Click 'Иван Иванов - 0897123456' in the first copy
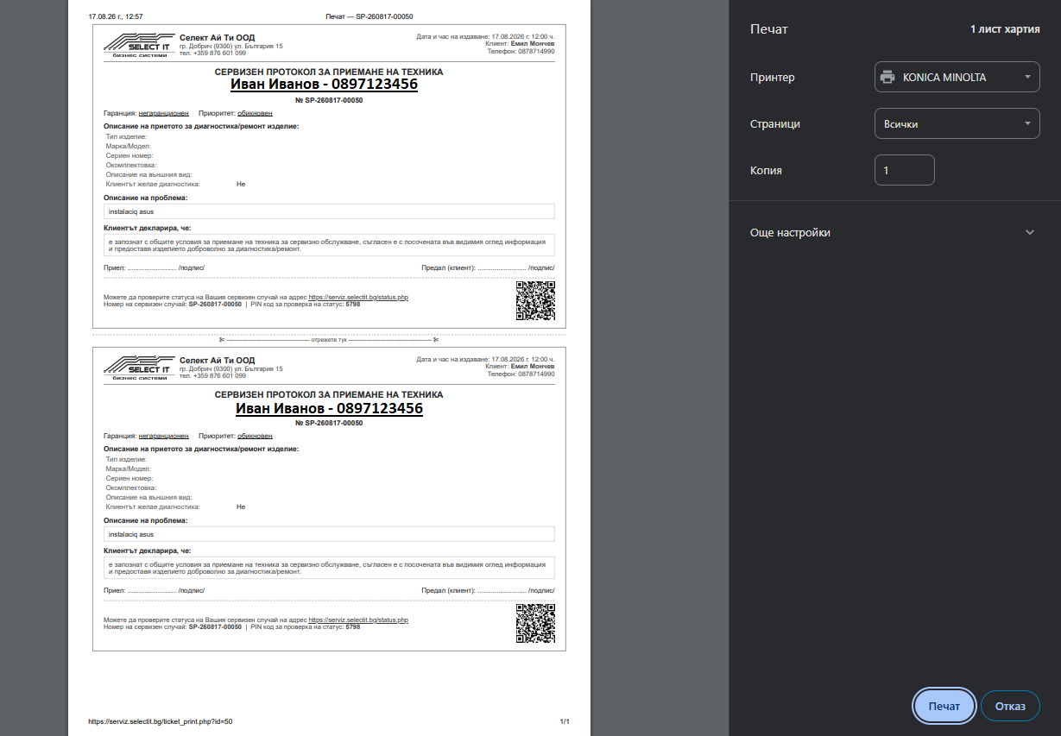Screen dimensions: 1061x736 pos(325,85)
